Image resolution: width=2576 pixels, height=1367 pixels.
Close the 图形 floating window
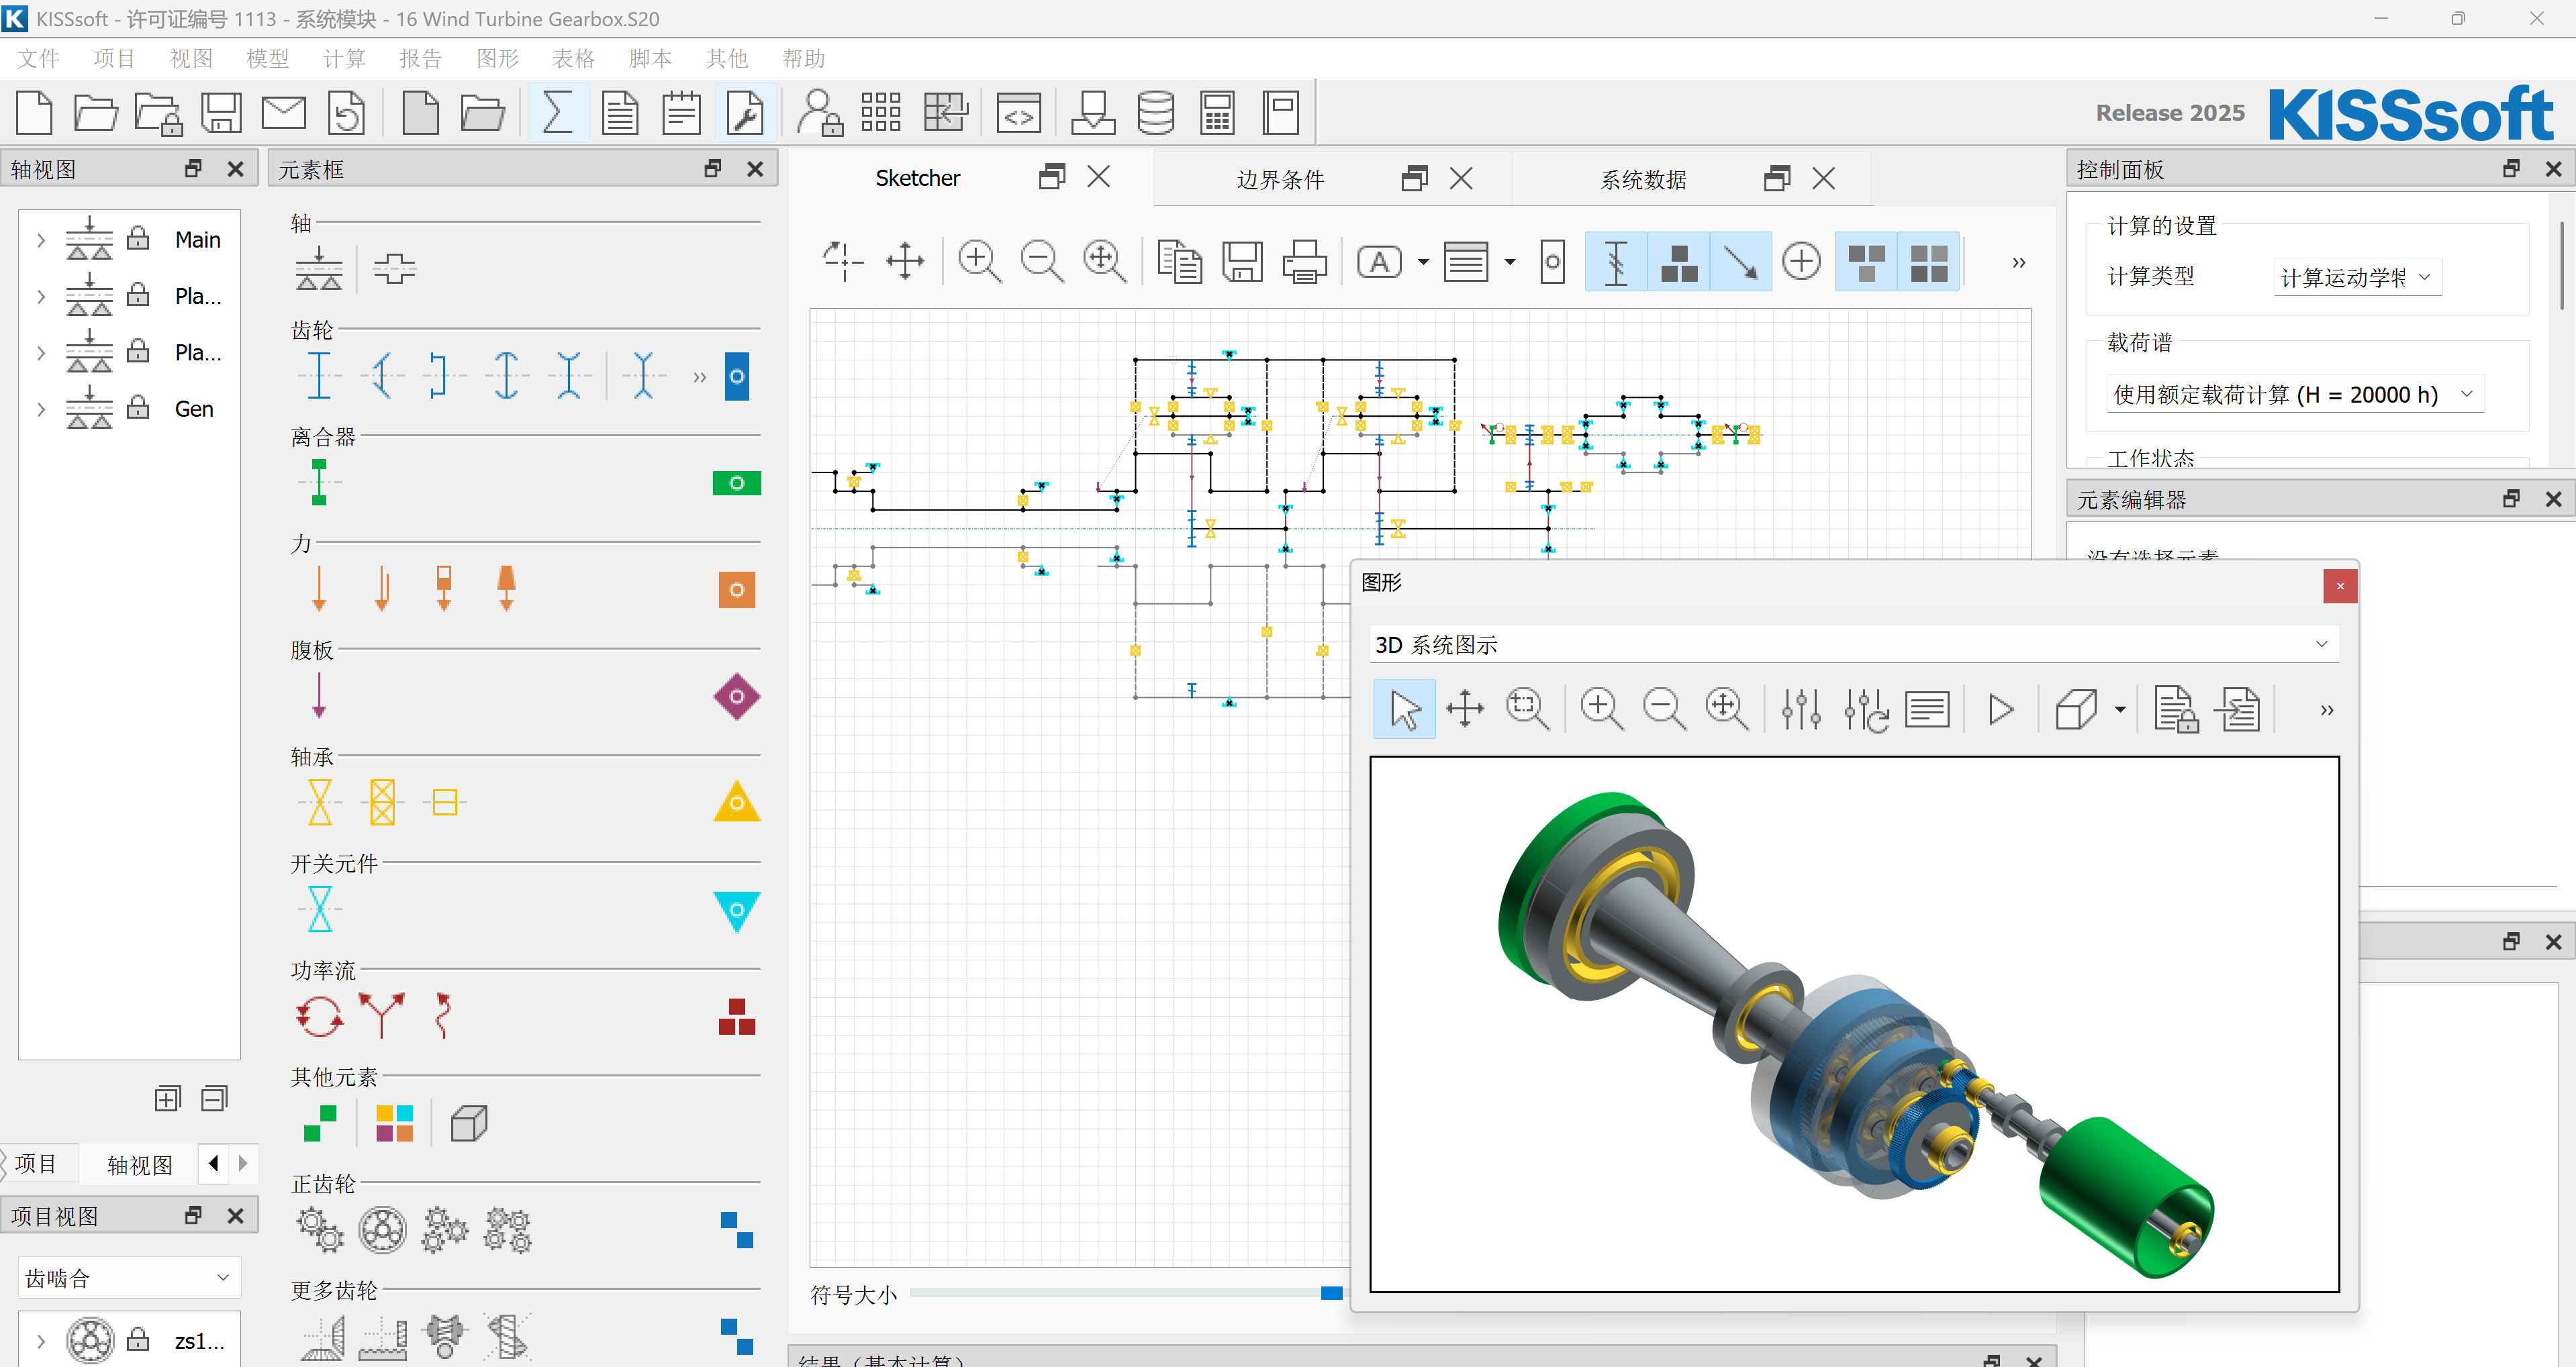(2339, 586)
